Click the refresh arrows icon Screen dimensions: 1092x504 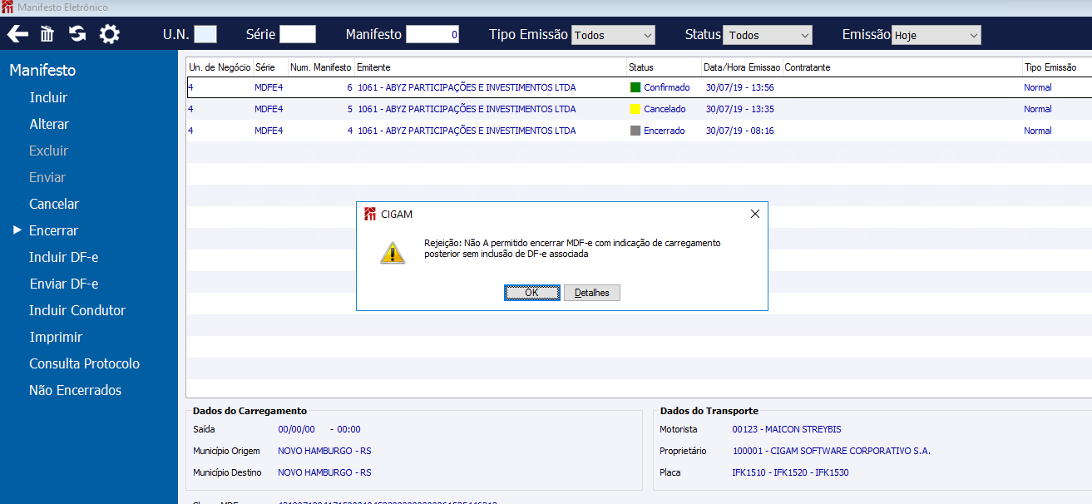77,34
